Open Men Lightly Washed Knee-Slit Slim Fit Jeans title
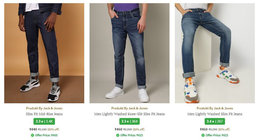This screenshot has height=140, width=258. pyautogui.click(x=129, y=114)
